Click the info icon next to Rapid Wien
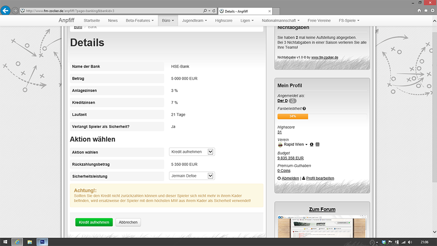The width and height of the screenshot is (437, 246). point(311,144)
